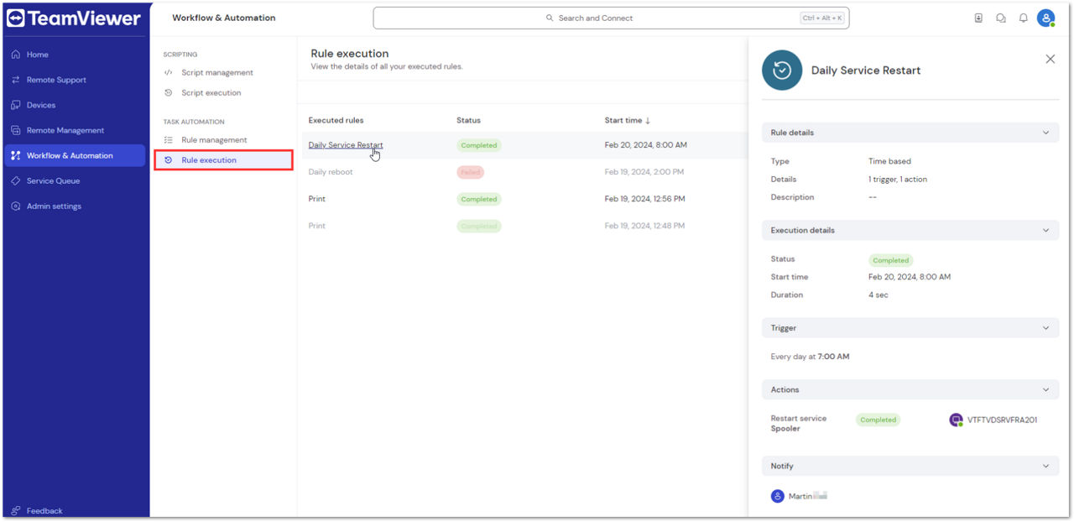Open the Daily reboot rule
The image size is (1074, 522).
[x=331, y=172]
